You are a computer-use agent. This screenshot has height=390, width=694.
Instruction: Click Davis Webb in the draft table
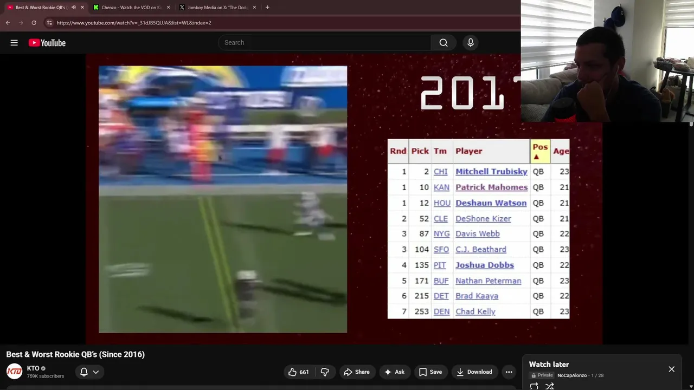click(477, 234)
